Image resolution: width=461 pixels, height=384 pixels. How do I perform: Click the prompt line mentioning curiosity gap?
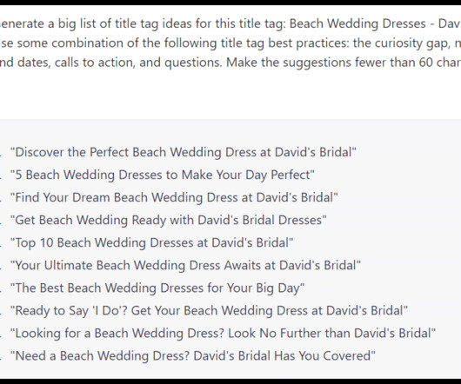pos(230,43)
